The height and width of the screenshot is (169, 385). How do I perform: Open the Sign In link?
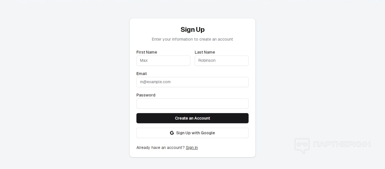pos(192,148)
